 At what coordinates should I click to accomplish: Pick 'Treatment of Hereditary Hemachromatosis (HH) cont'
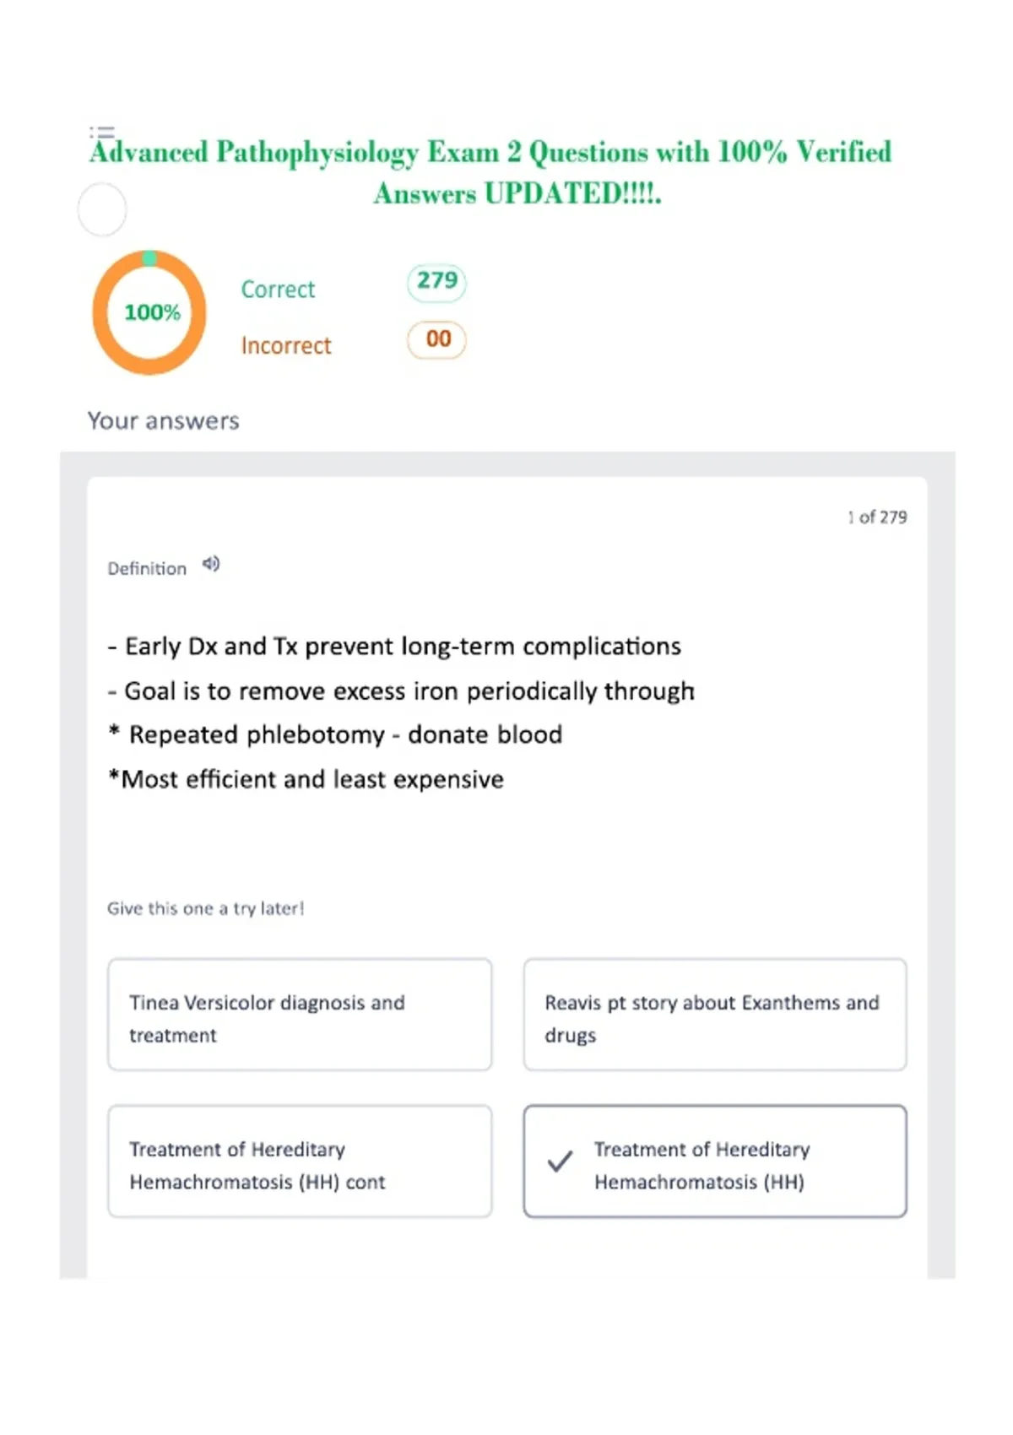click(300, 1162)
